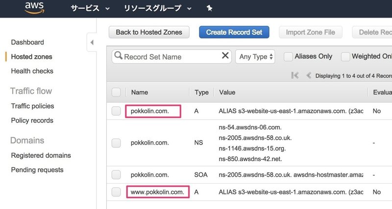Click Back to Hosted Zones button

pos(149,32)
